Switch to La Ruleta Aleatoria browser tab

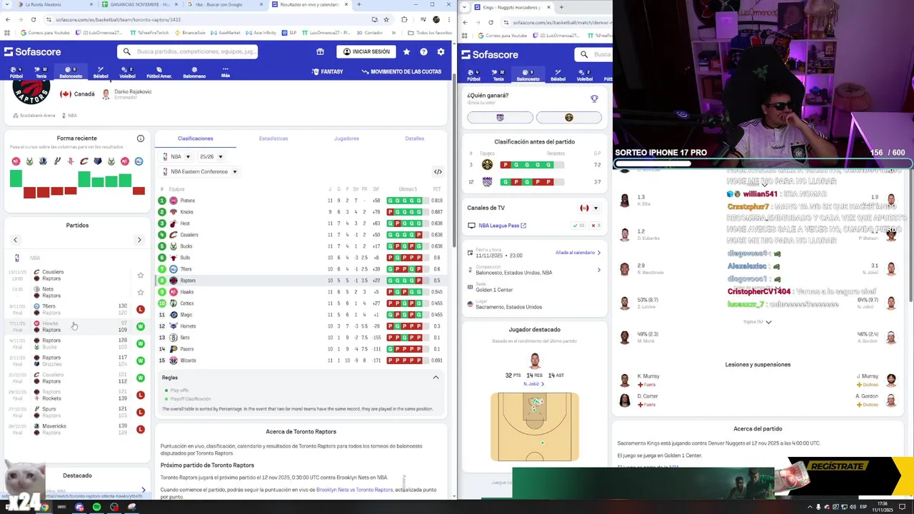click(x=47, y=4)
